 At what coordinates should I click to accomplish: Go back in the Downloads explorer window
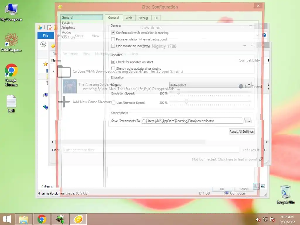tap(43, 45)
